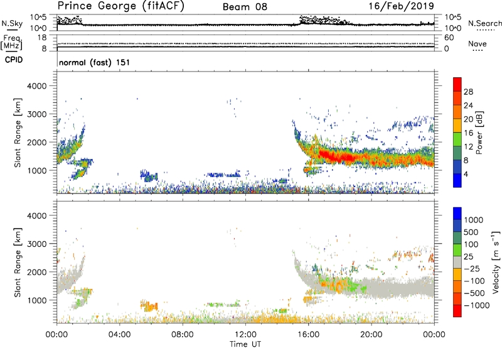Click the "CPID" row label
This screenshot has width=502, height=348.
tap(14, 60)
